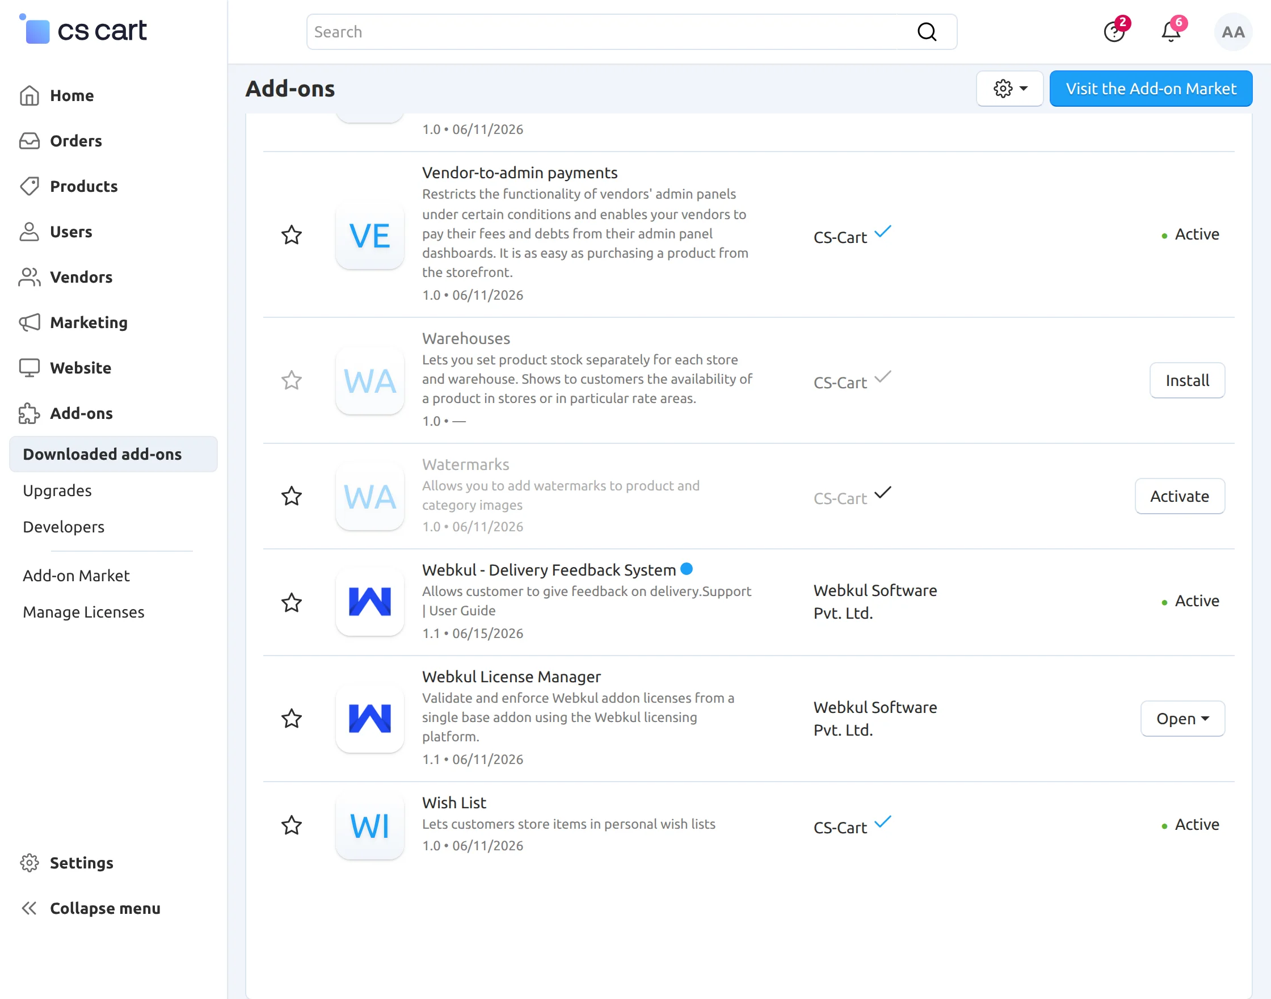Open the Orders menu item
Screen dimensions: 1271x999
tap(76, 141)
